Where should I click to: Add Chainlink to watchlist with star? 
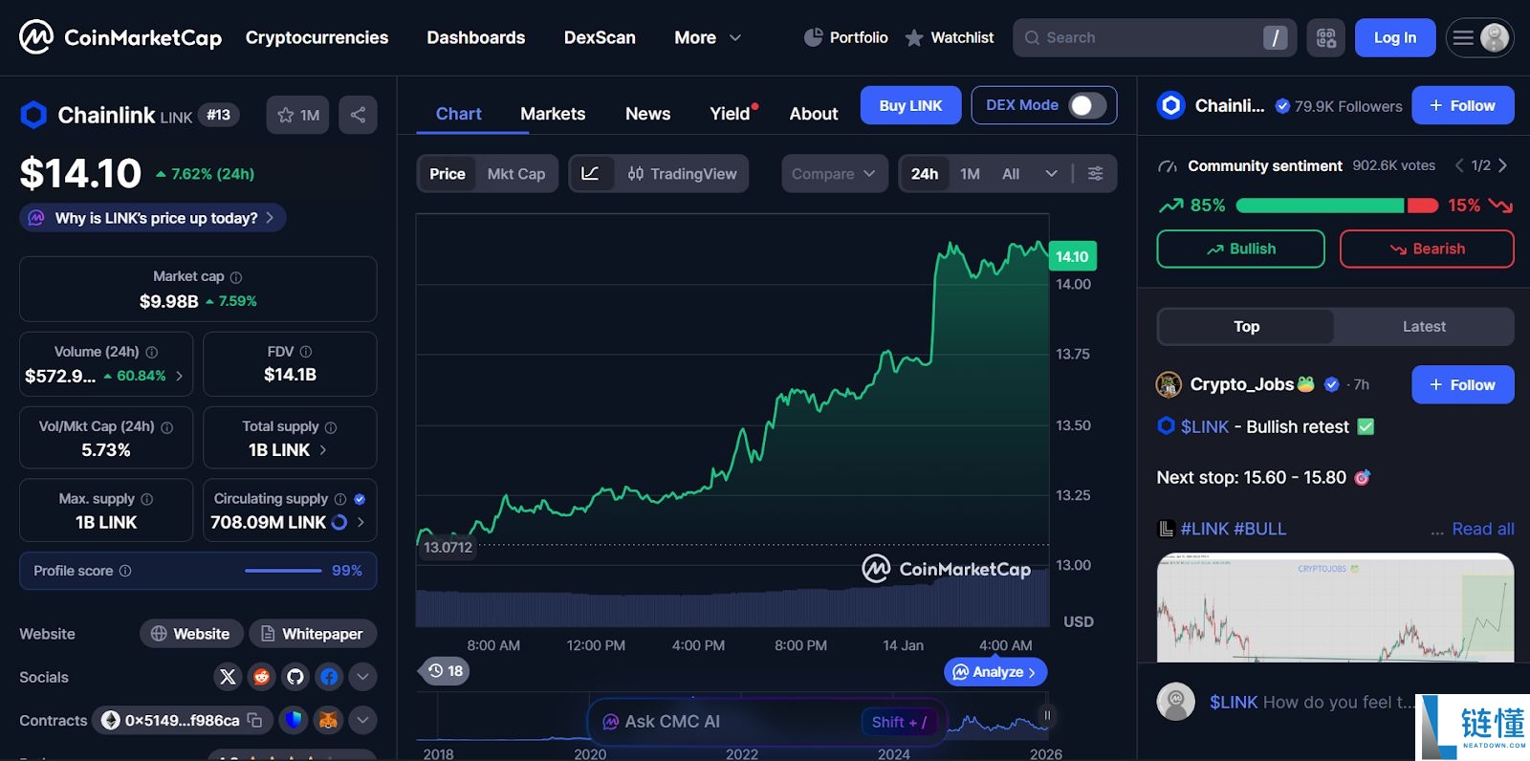tap(297, 115)
